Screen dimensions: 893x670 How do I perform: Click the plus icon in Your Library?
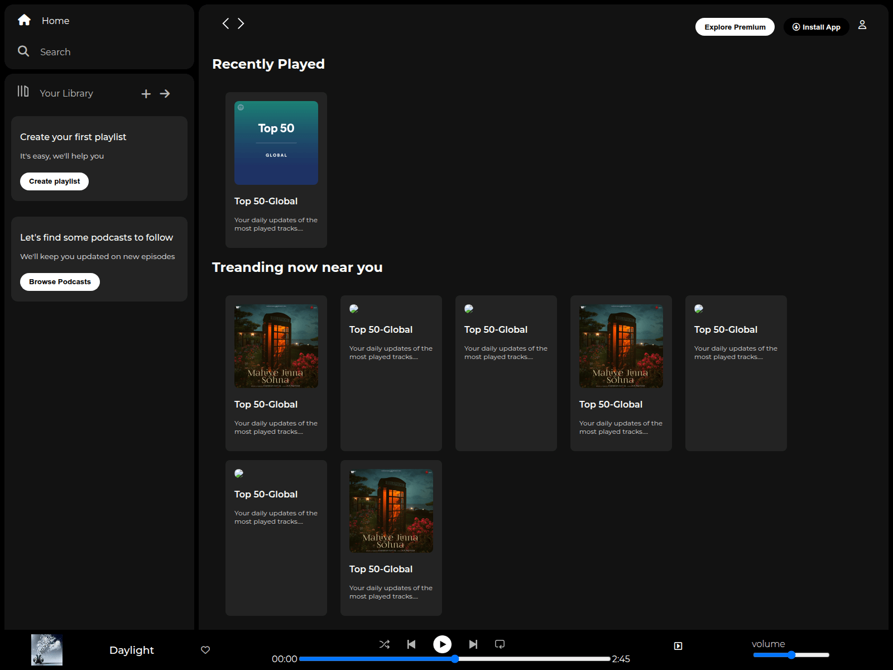146,94
